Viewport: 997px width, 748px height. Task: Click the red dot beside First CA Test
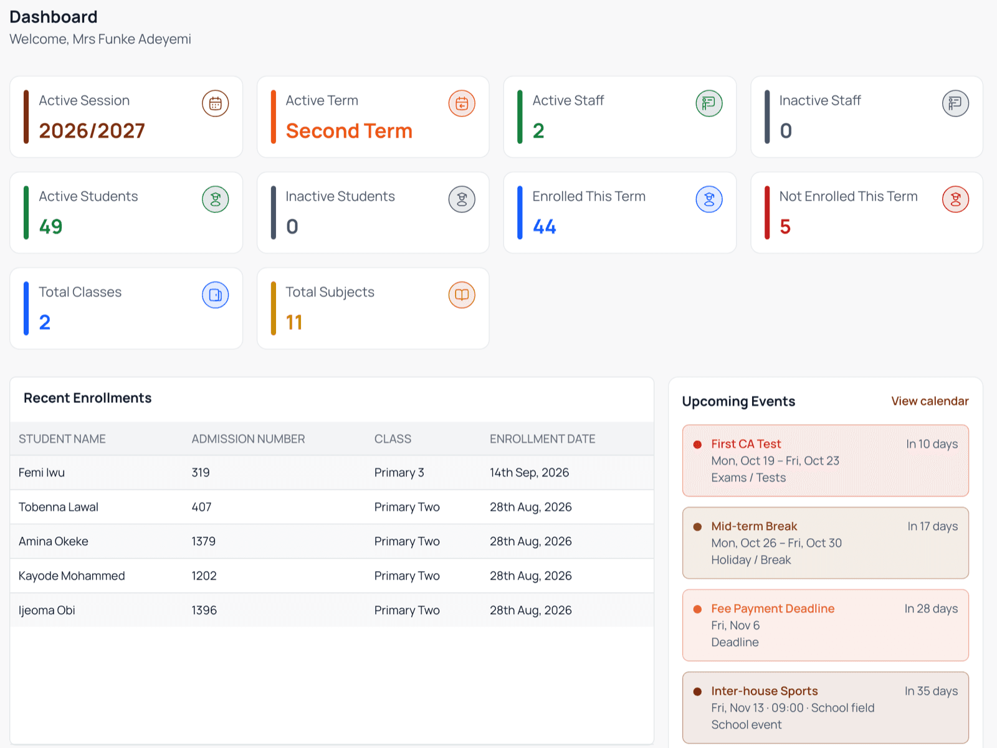tap(697, 445)
